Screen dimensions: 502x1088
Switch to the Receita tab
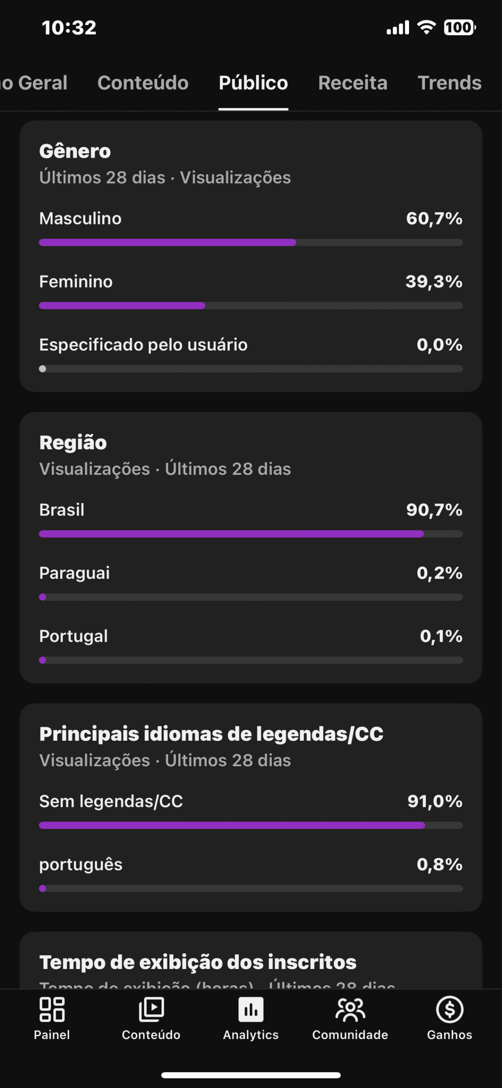click(x=353, y=83)
